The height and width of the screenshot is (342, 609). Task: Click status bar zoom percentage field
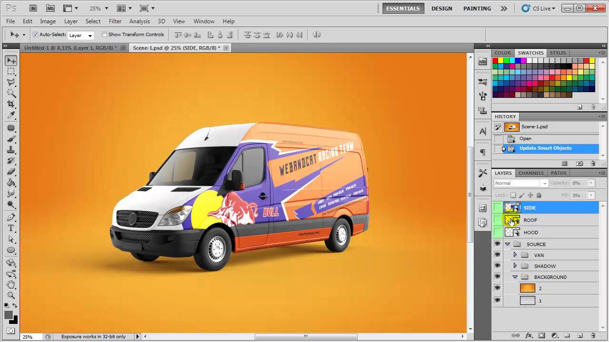tap(32, 337)
